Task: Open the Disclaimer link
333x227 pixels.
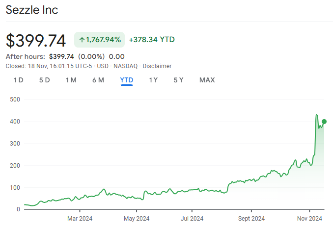Action: [157, 66]
